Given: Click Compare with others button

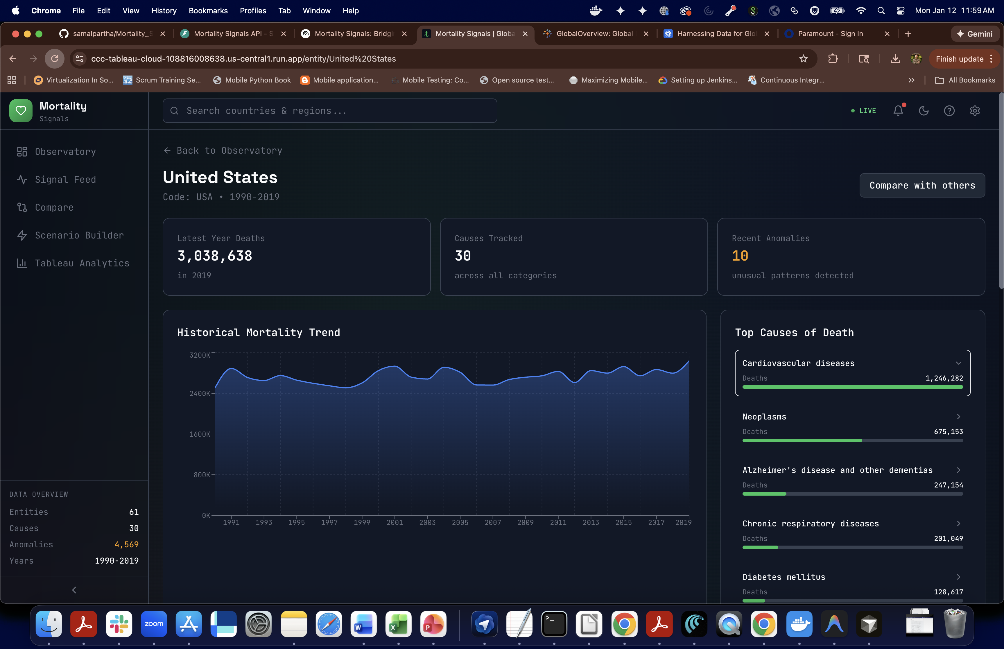Looking at the screenshot, I should 922,185.
